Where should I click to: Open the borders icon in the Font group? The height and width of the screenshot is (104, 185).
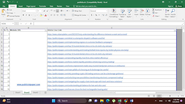pos(35,15)
